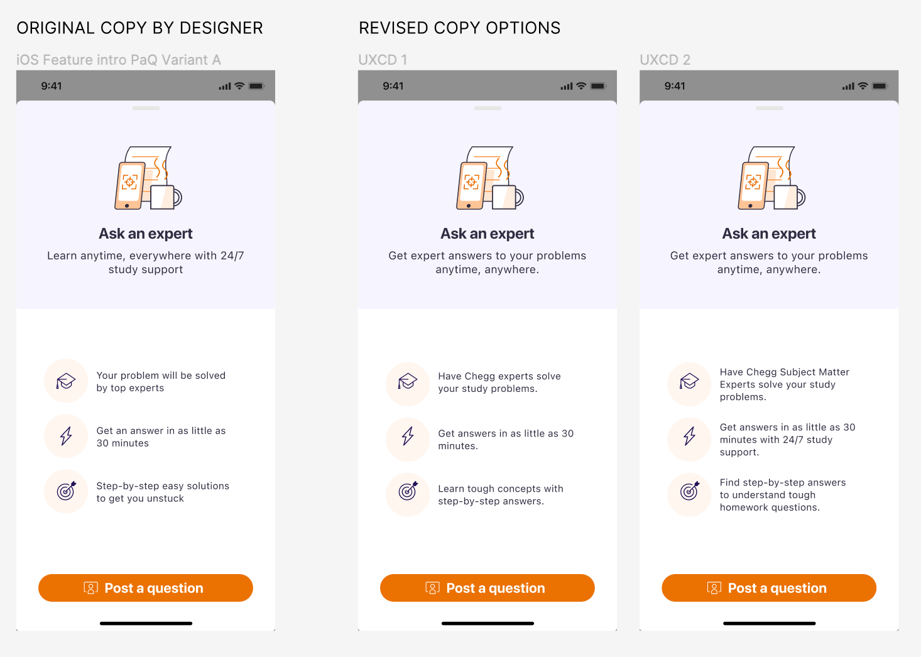Click the sheet drag handle atop Variant A
This screenshot has width=921, height=657.
pyautogui.click(x=145, y=107)
